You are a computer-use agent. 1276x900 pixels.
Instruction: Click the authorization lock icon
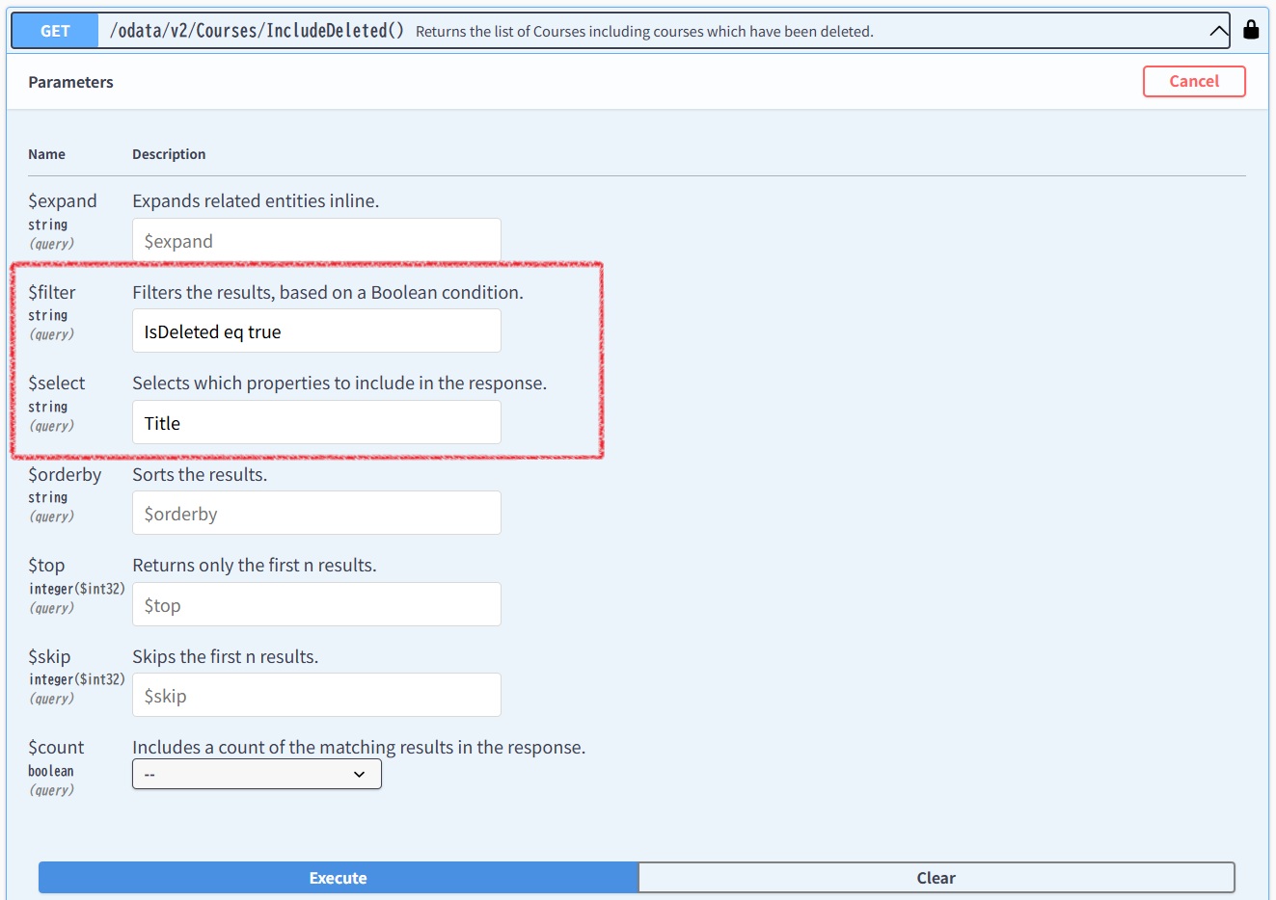tap(1251, 29)
